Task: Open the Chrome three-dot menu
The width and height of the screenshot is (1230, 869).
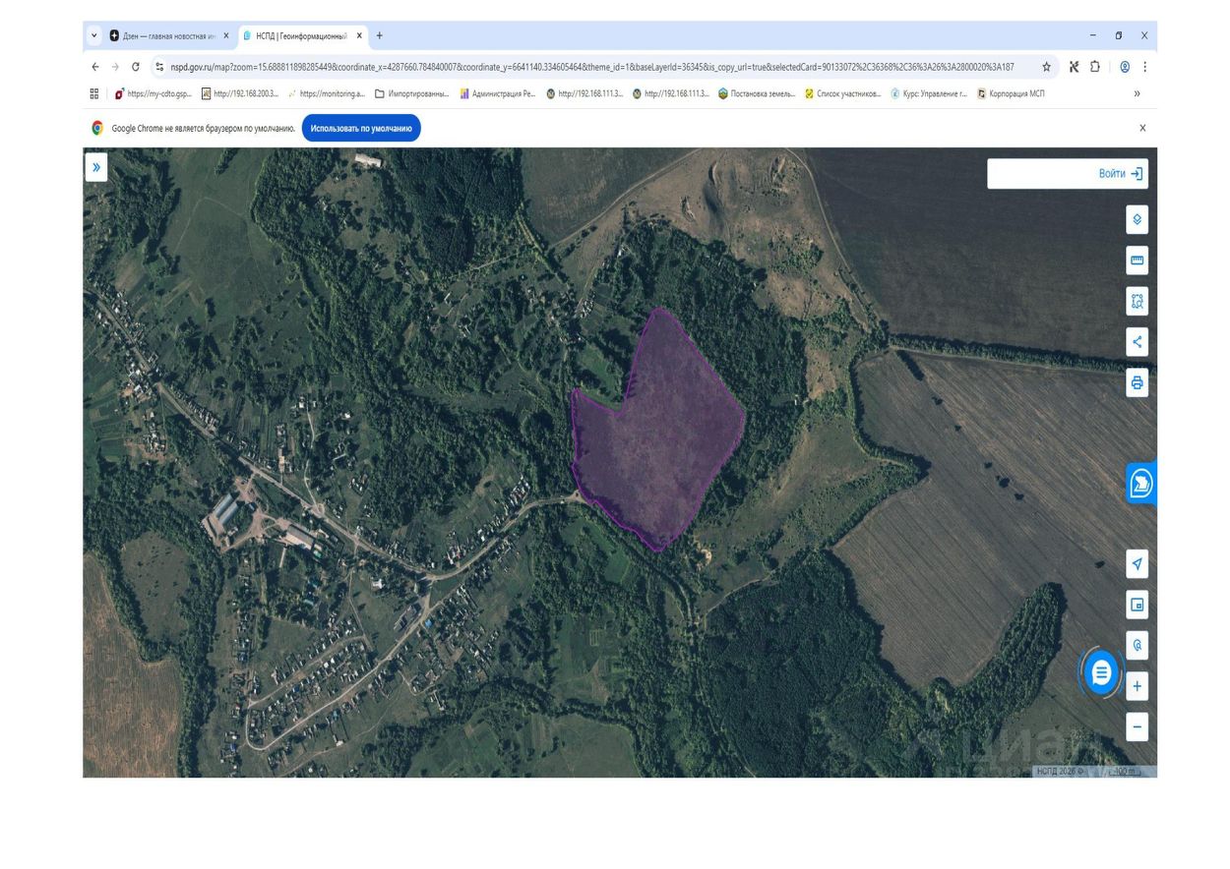Action: tap(1144, 67)
